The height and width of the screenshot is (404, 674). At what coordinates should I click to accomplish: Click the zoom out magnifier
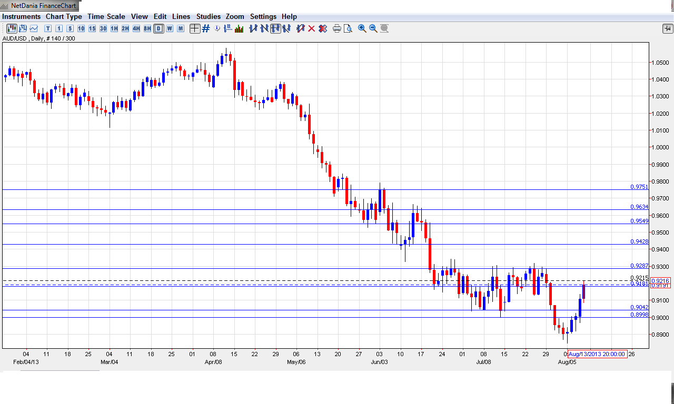[x=373, y=28]
